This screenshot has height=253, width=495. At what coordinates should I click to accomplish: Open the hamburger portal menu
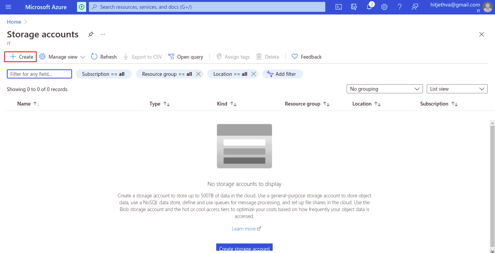(x=8, y=7)
